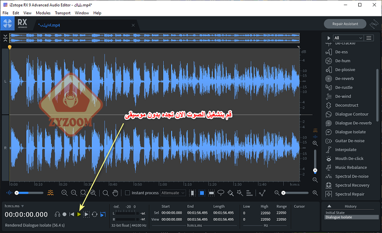Open the De-hum module
The image size is (382, 233).
[342, 61]
